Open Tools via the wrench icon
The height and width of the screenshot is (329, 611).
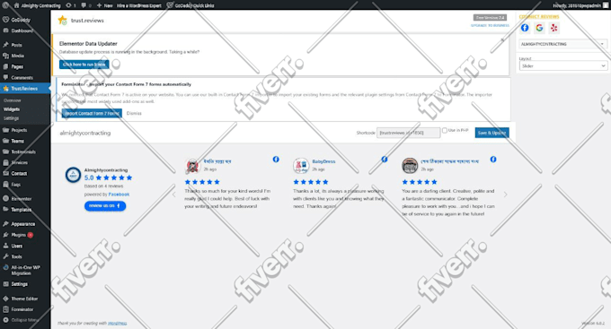pos(5,256)
